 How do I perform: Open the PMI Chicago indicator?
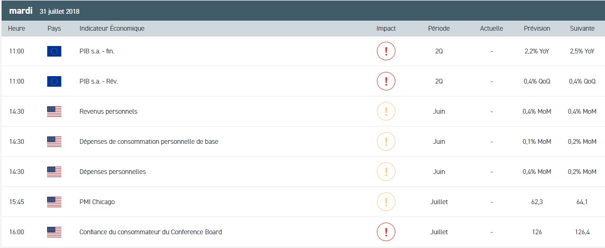click(97, 201)
